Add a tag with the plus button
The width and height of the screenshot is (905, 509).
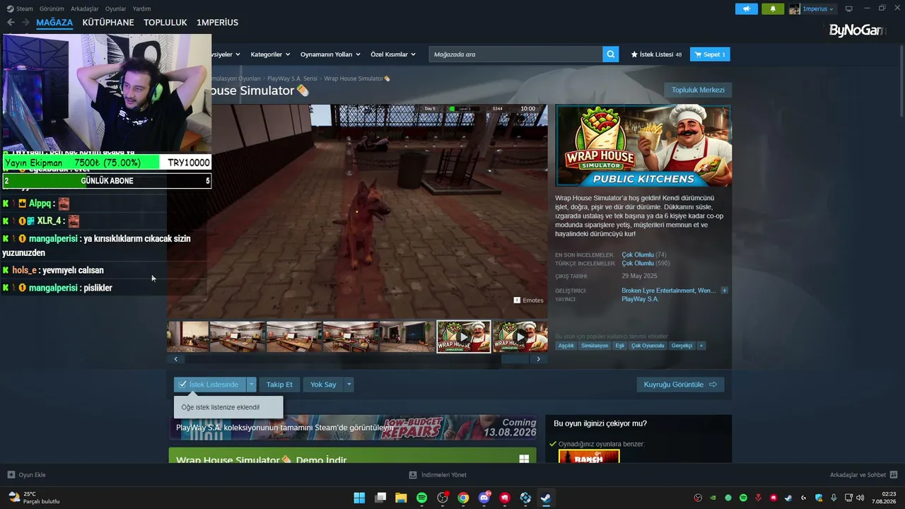pyautogui.click(x=701, y=346)
